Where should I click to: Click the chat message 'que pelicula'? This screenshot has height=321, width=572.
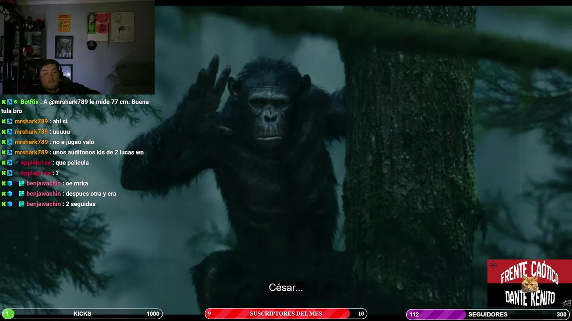tap(72, 163)
